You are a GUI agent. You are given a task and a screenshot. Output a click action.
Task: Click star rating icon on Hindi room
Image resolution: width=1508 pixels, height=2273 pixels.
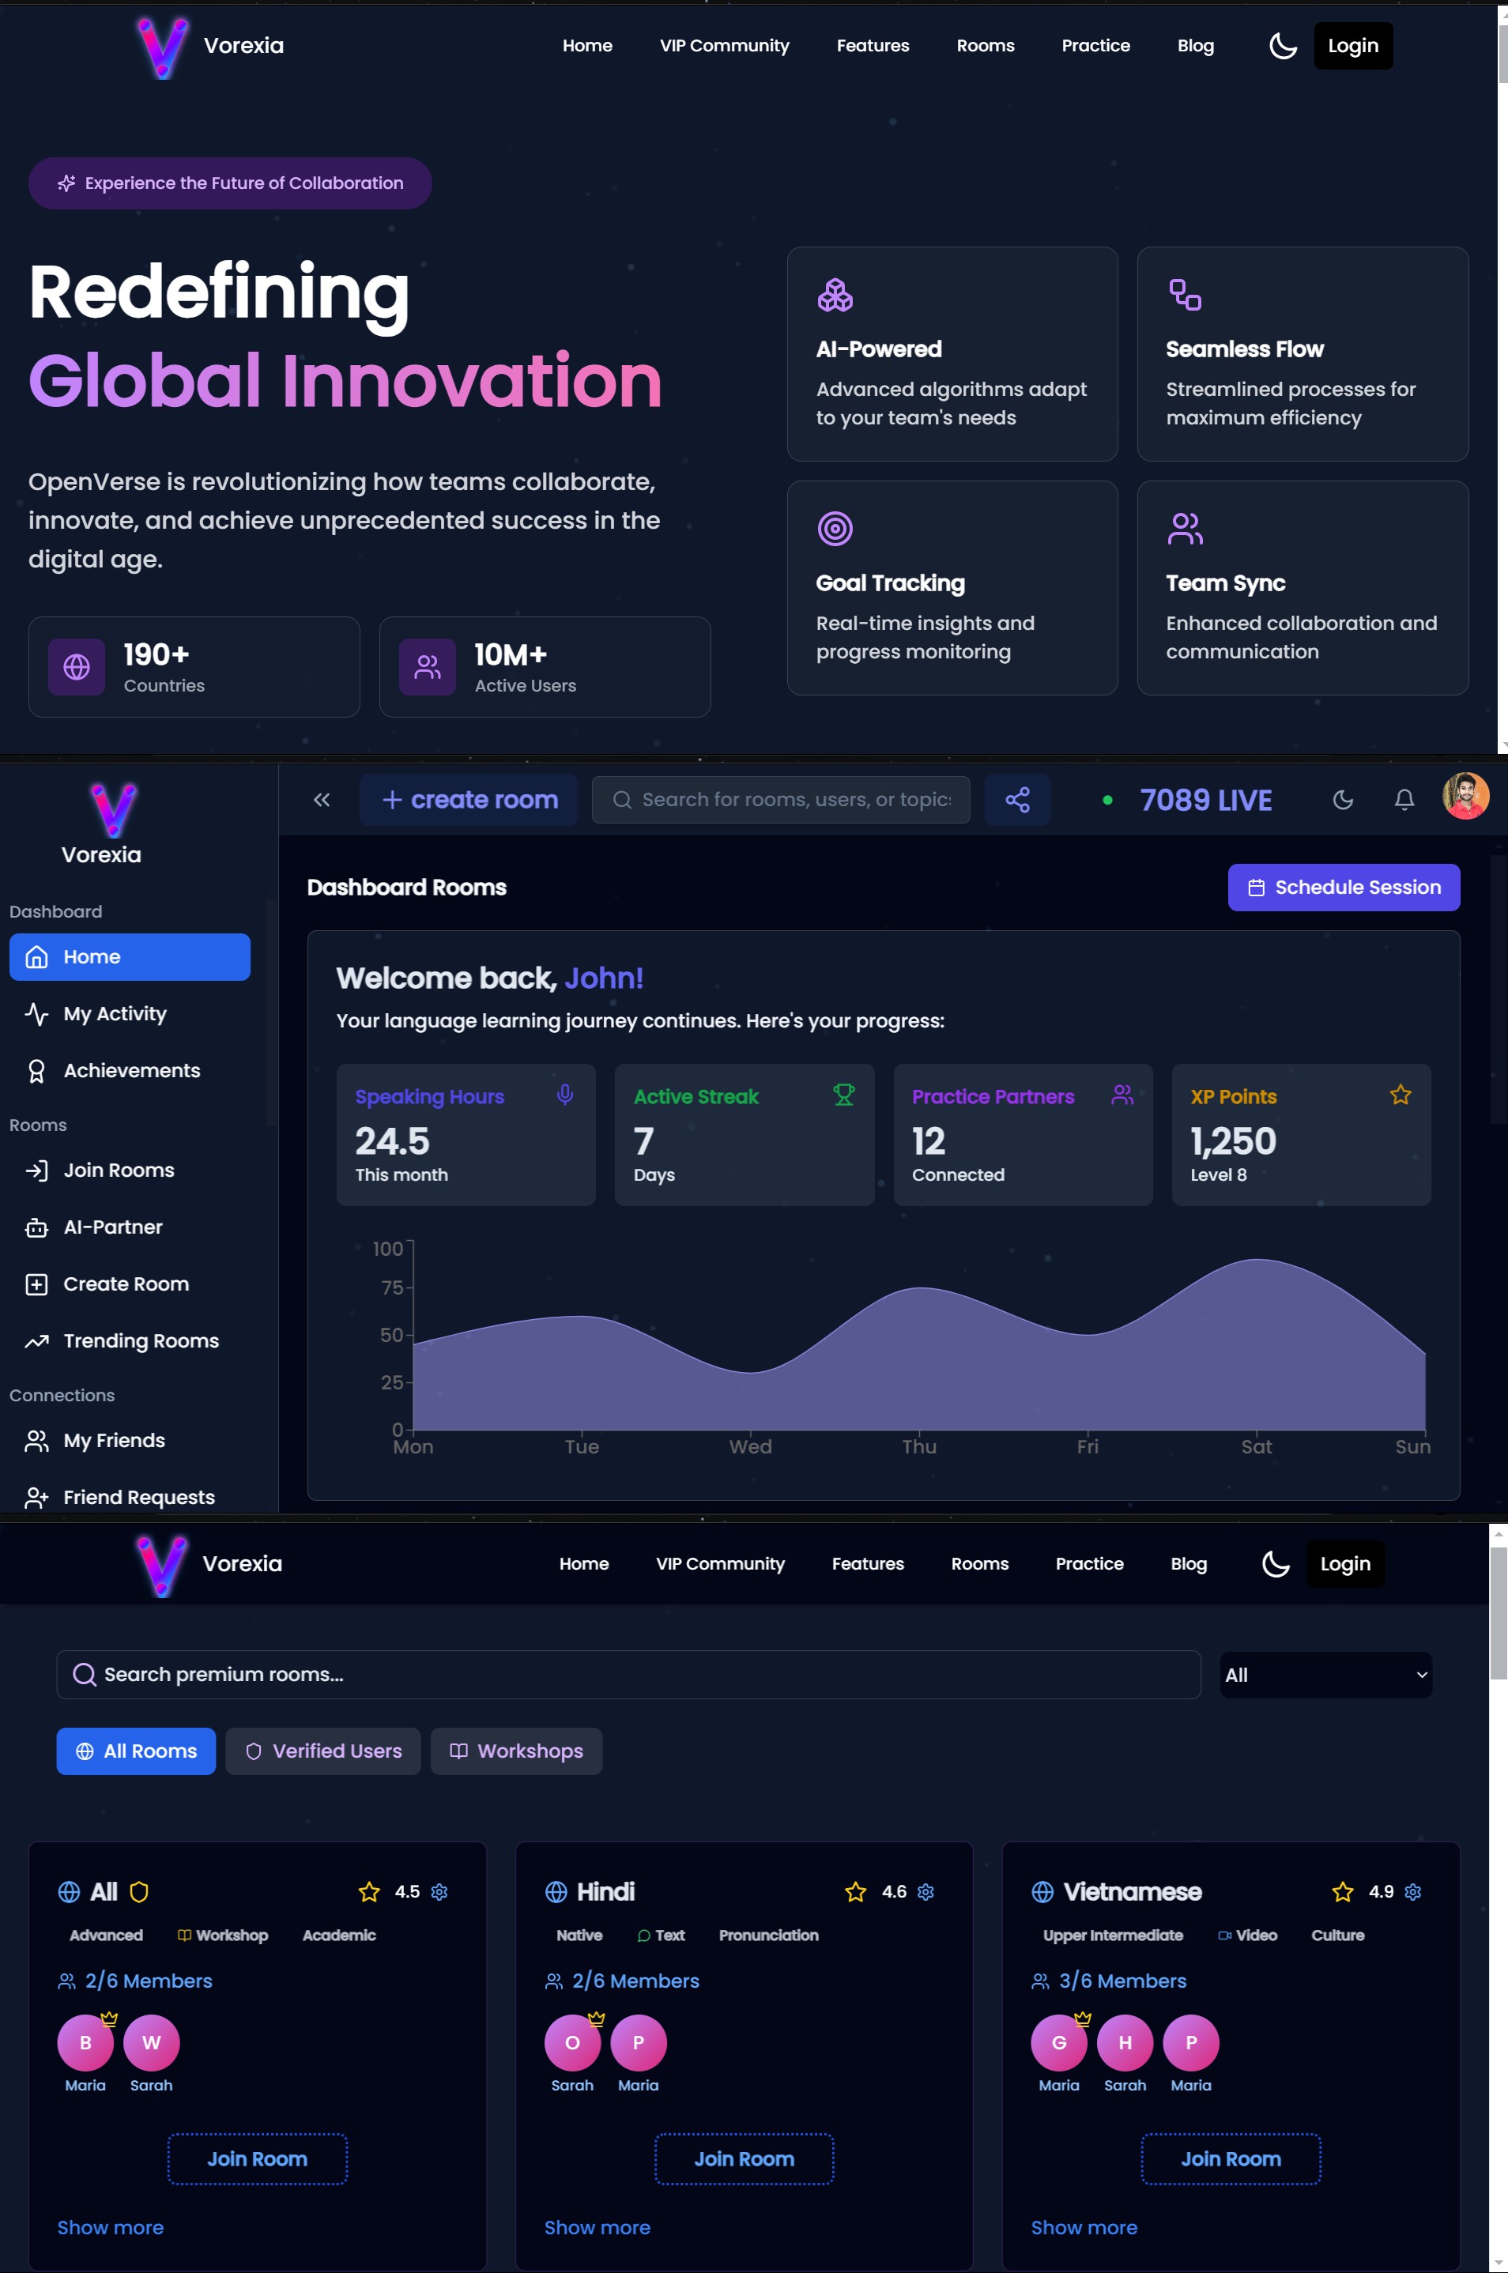(855, 1891)
